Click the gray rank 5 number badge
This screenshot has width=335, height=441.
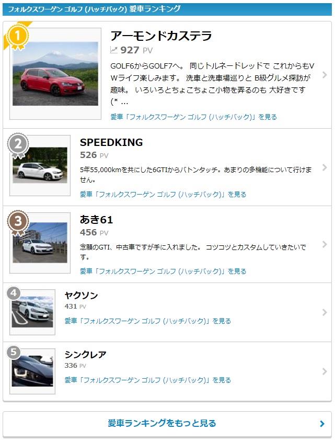[x=13, y=353]
